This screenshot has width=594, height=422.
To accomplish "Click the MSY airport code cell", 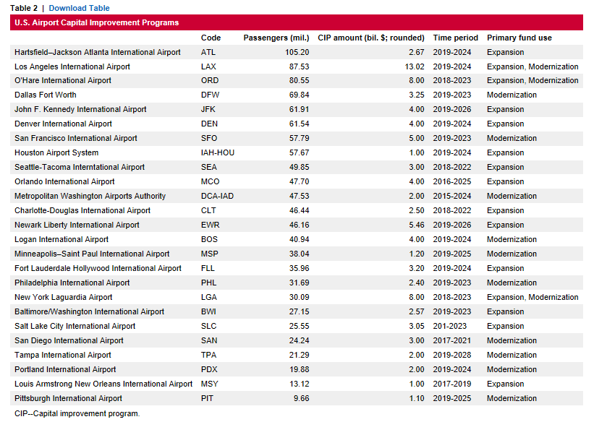I will 210,384.
